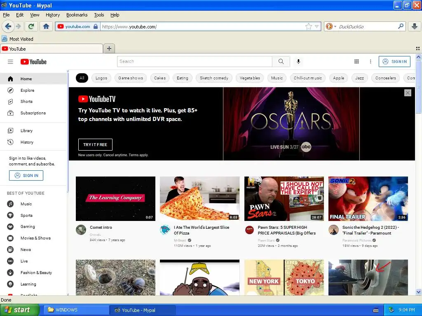Open the Pawn Stars video title link
The height and width of the screenshot is (316, 422).
[x=287, y=230]
